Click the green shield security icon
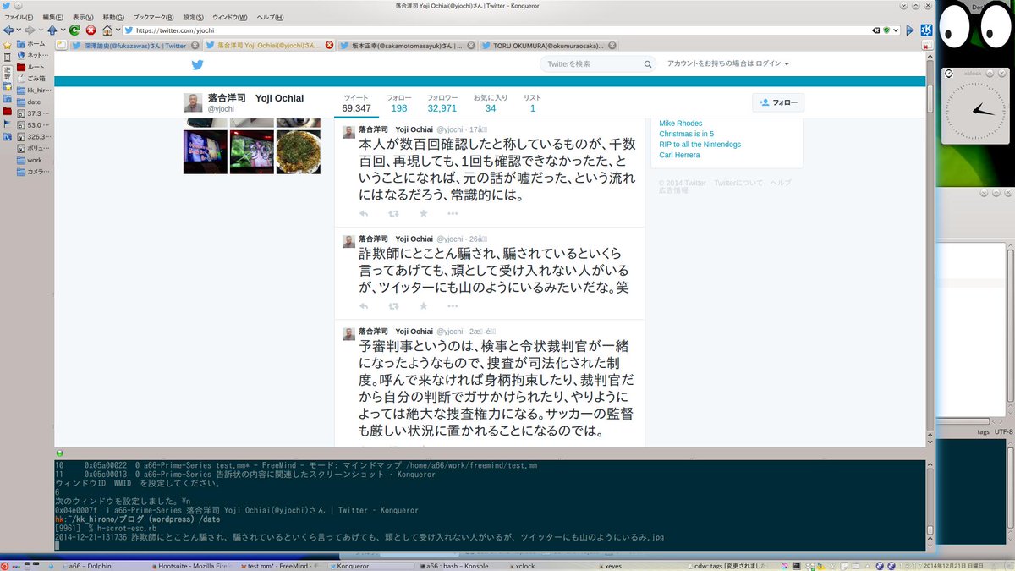This screenshot has height=571, width=1015. pos(885,30)
